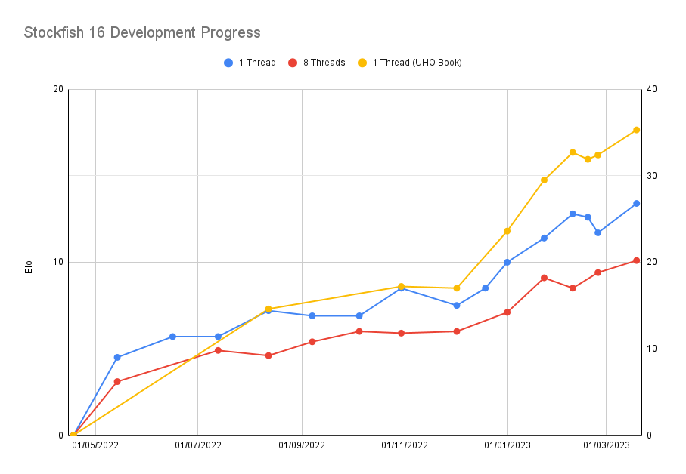Click the blue data point above 01/01/2023
The image size is (686, 474).
click(x=507, y=262)
